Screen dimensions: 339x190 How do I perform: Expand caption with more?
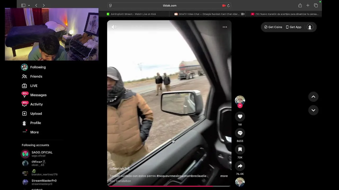pos(224,176)
